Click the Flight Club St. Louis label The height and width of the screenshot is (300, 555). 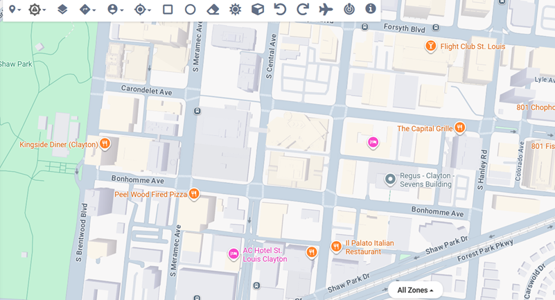473,46
